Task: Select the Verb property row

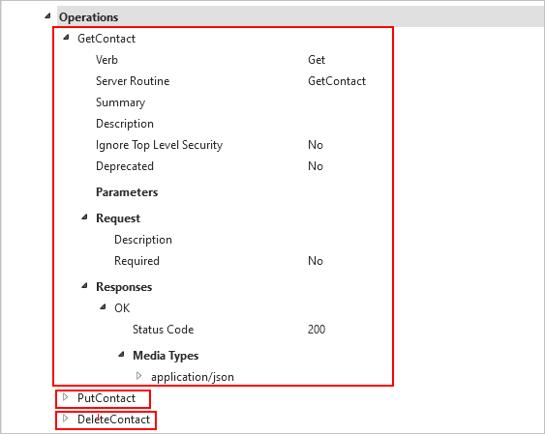Action: click(x=224, y=60)
